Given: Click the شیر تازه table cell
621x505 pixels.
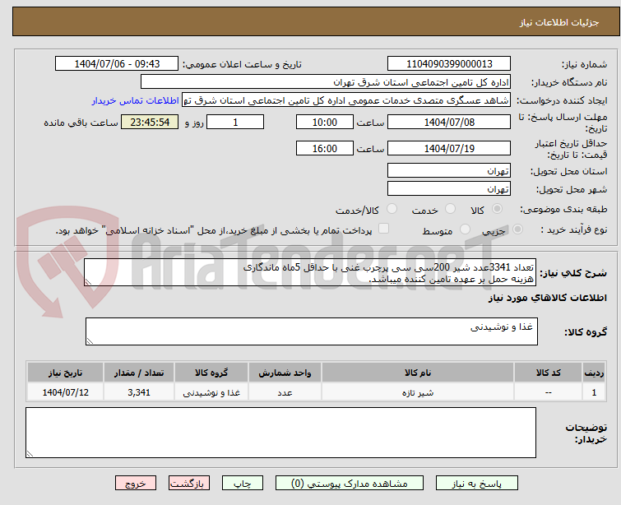Looking at the screenshot, I should [418, 392].
